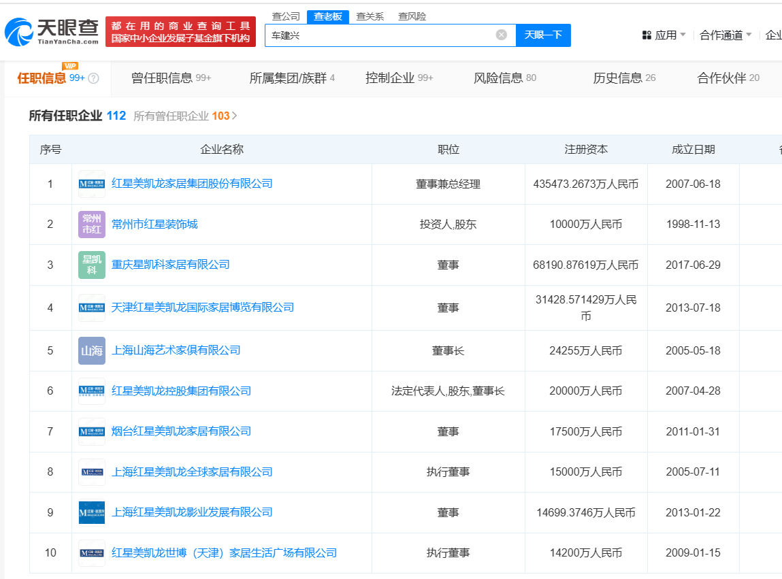Select the 查关系 search tab
The height and width of the screenshot is (579, 782).
(x=370, y=16)
